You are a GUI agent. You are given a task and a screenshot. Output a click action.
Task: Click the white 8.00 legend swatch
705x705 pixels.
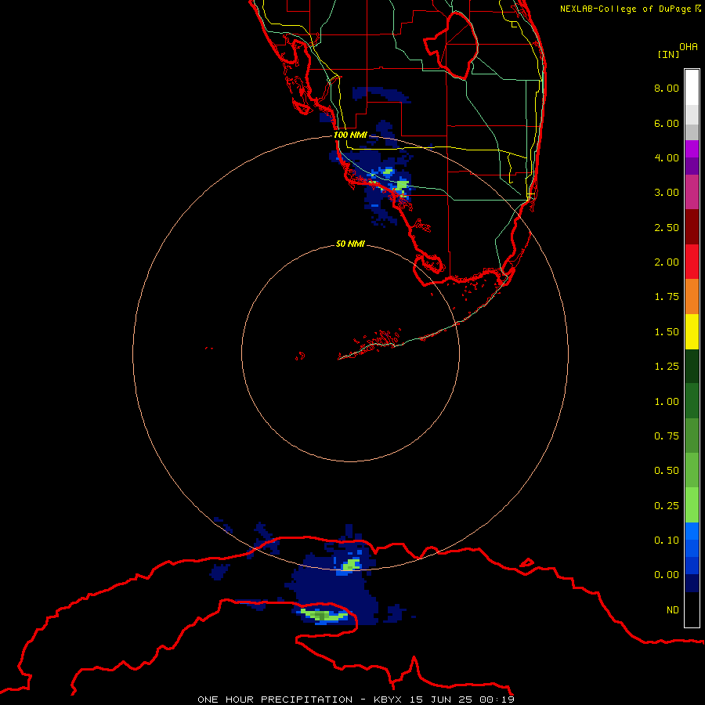(x=692, y=87)
